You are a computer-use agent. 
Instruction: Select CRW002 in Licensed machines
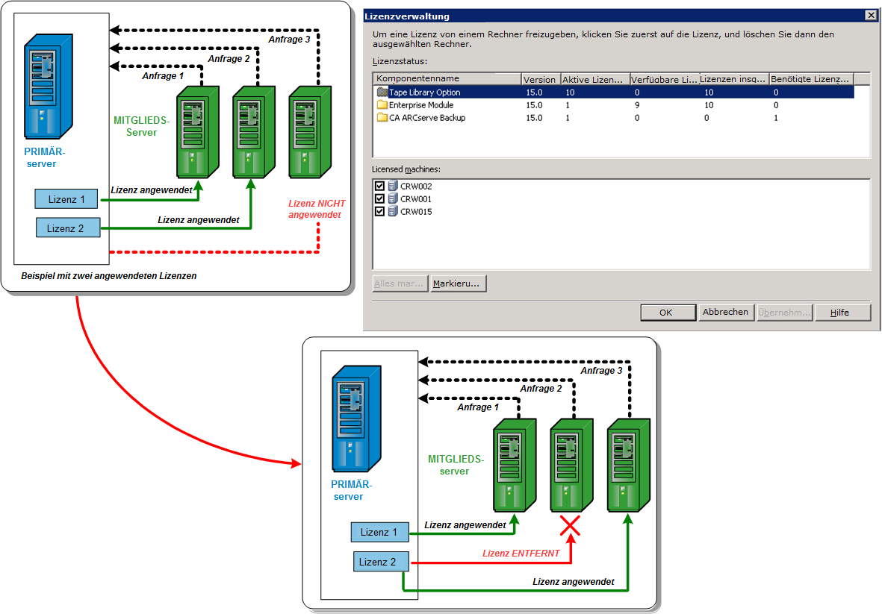coord(416,186)
